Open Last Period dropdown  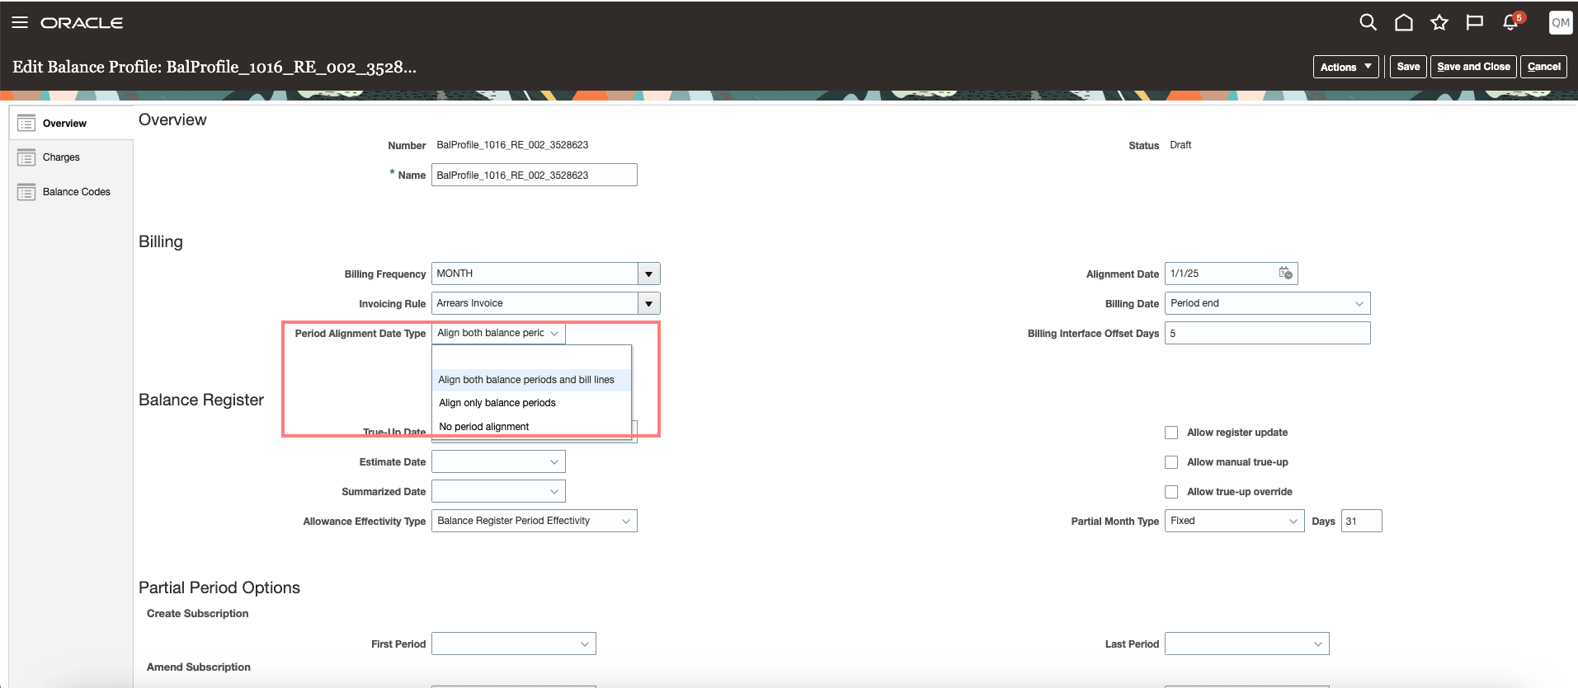coord(1246,644)
